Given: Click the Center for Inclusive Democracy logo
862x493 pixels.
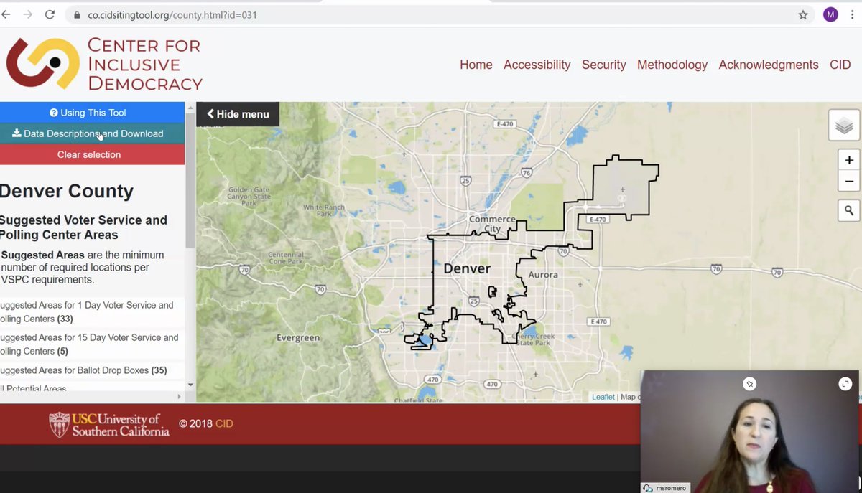Looking at the screenshot, I should pos(104,64).
